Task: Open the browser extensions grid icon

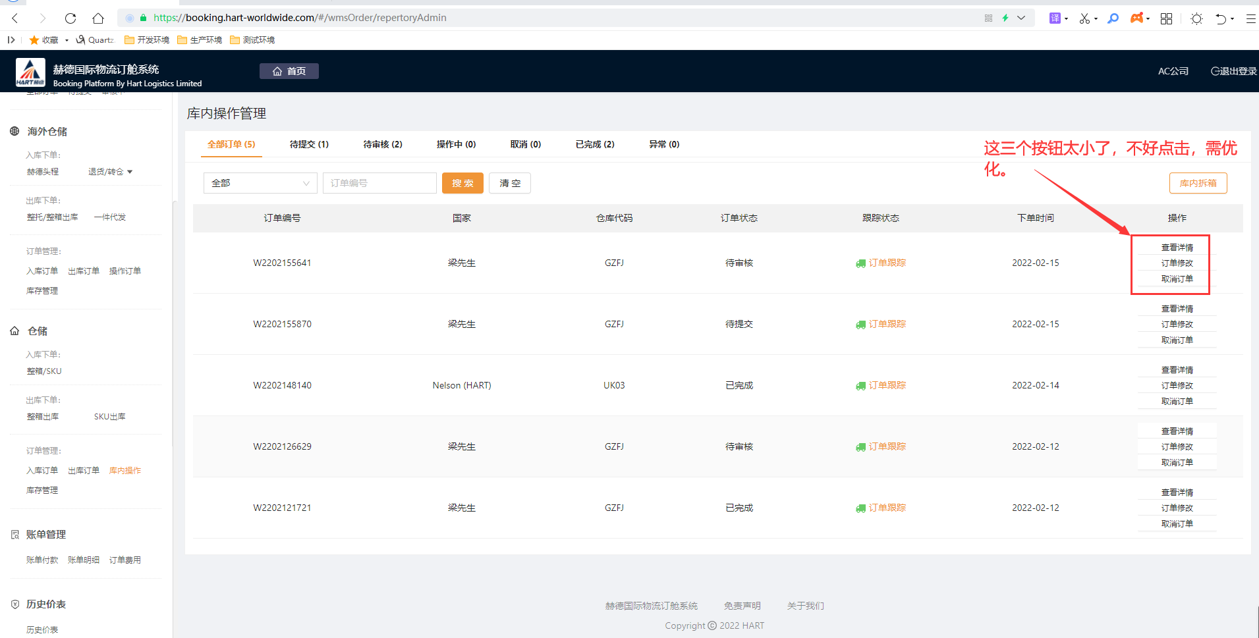Action: point(1166,18)
